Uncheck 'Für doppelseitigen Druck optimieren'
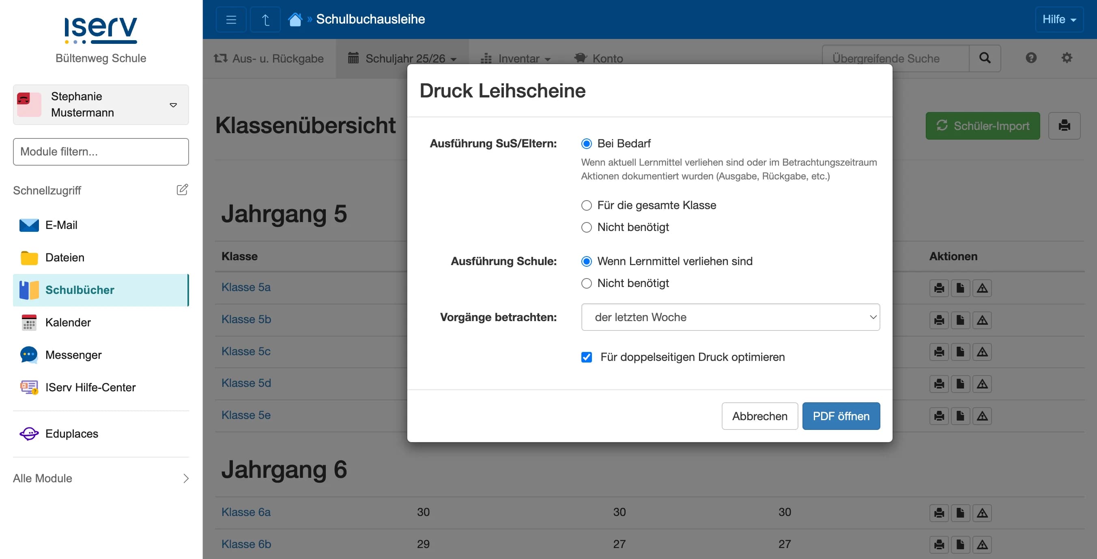 pyautogui.click(x=586, y=357)
